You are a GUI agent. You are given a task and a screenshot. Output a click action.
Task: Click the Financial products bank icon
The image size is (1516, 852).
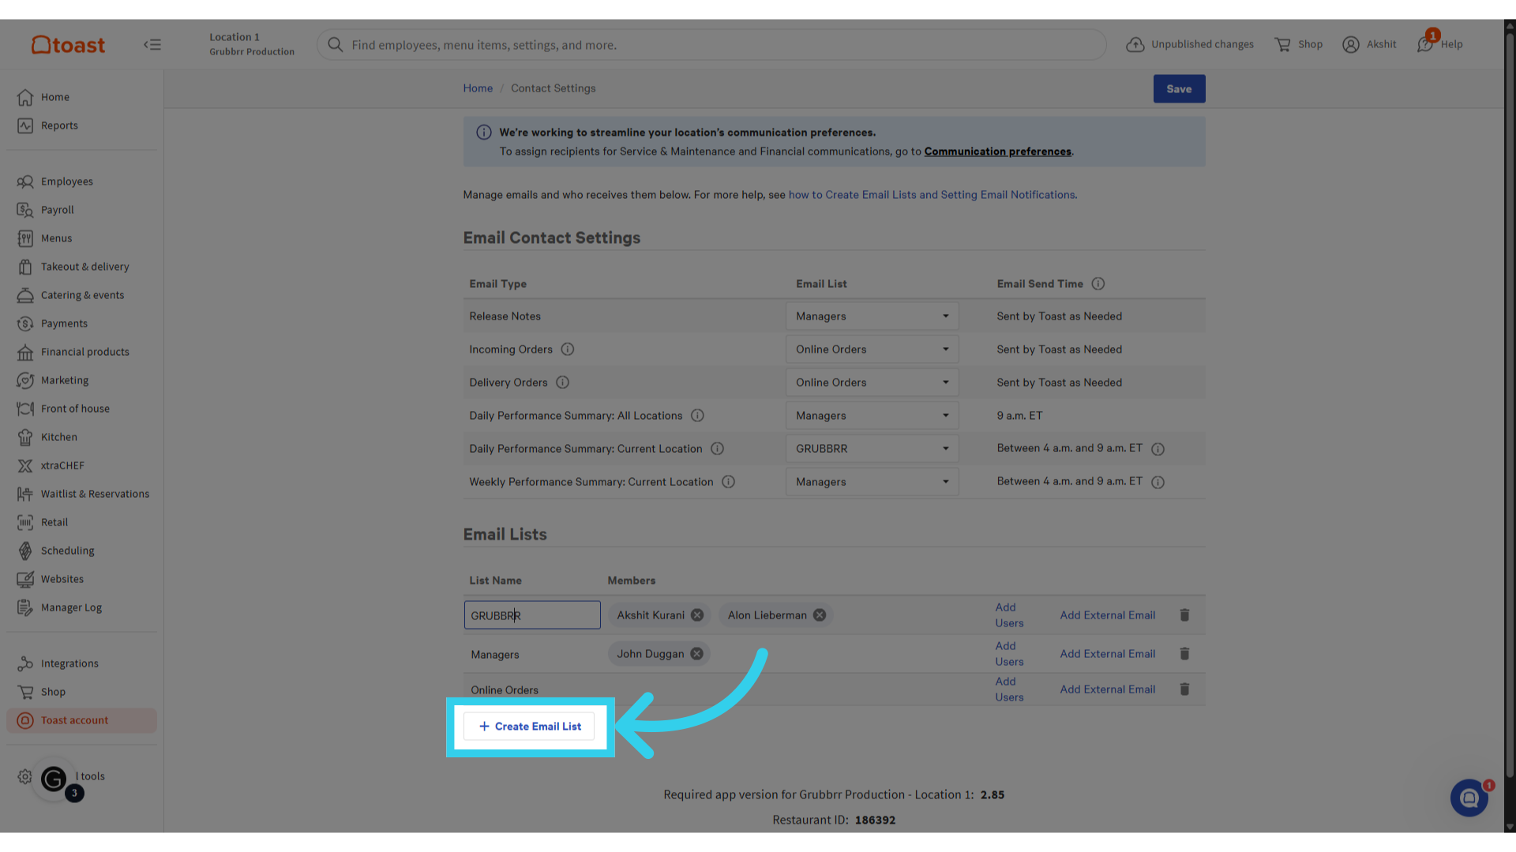(25, 352)
